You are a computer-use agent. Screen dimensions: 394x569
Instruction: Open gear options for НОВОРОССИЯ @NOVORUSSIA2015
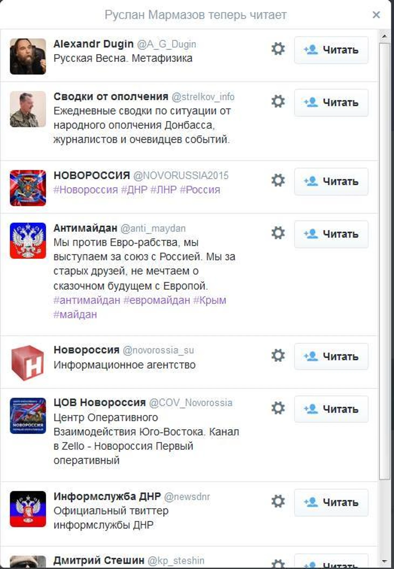click(x=278, y=180)
